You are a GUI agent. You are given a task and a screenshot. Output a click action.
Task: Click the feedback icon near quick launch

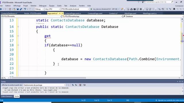coord(143,2)
